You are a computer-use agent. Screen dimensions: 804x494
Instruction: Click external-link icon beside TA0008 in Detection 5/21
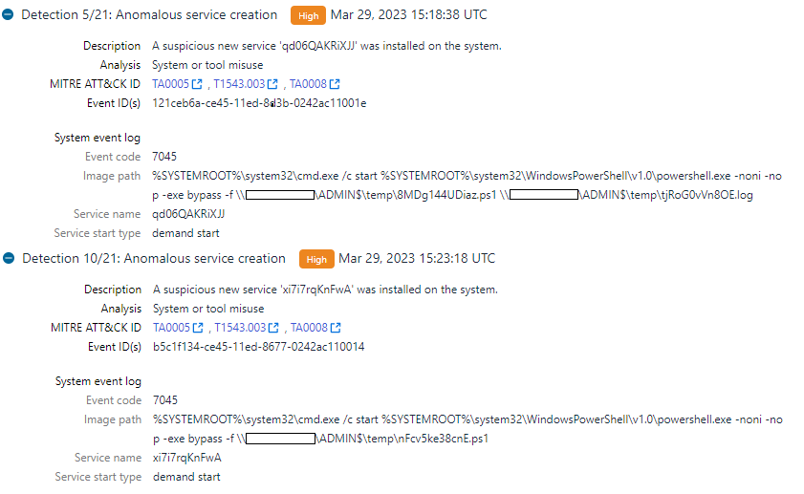pos(335,84)
